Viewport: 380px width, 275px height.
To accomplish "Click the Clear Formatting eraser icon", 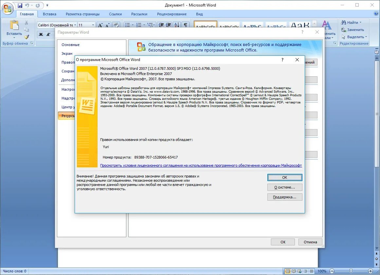I will click(x=116, y=25).
